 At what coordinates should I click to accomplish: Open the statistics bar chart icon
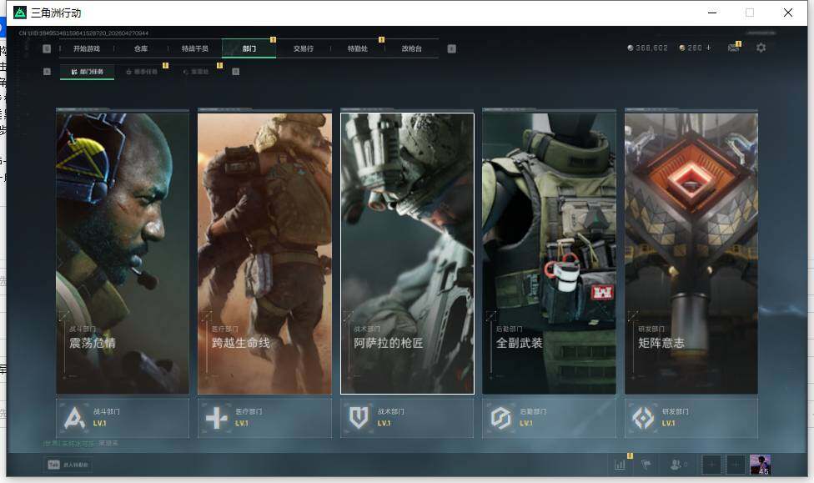(x=620, y=465)
